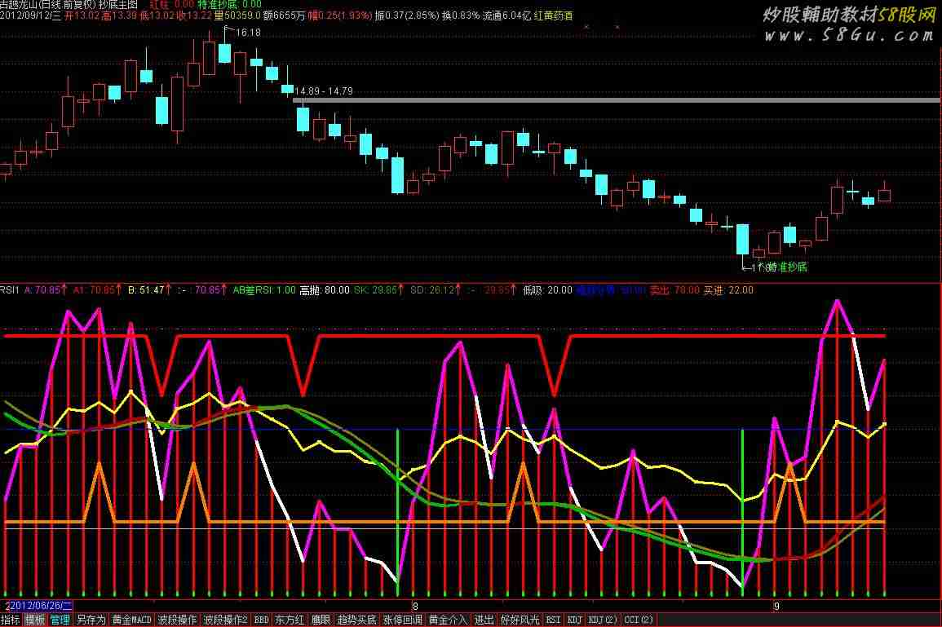Open the 波段操作2 tab
942x627 pixels.
(225, 620)
